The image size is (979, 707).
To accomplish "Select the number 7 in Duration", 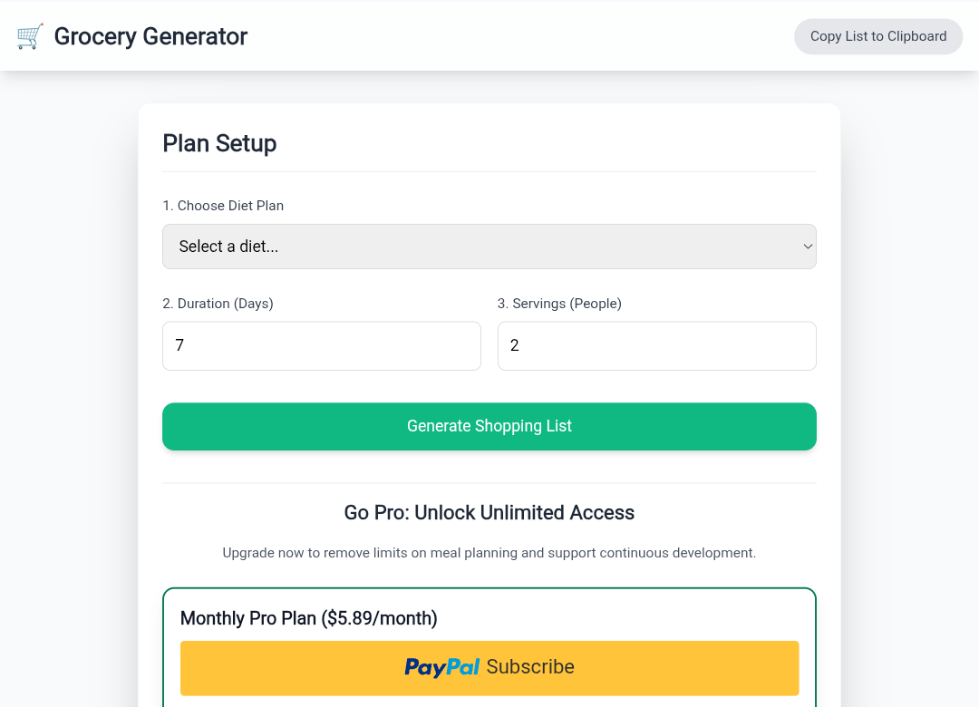I will pyautogui.click(x=179, y=345).
